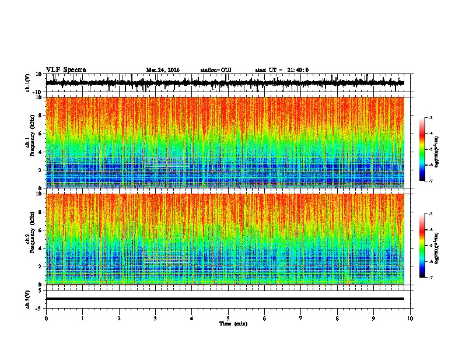Click the "-7" label on ch.2 color bar

[x=430, y=277]
